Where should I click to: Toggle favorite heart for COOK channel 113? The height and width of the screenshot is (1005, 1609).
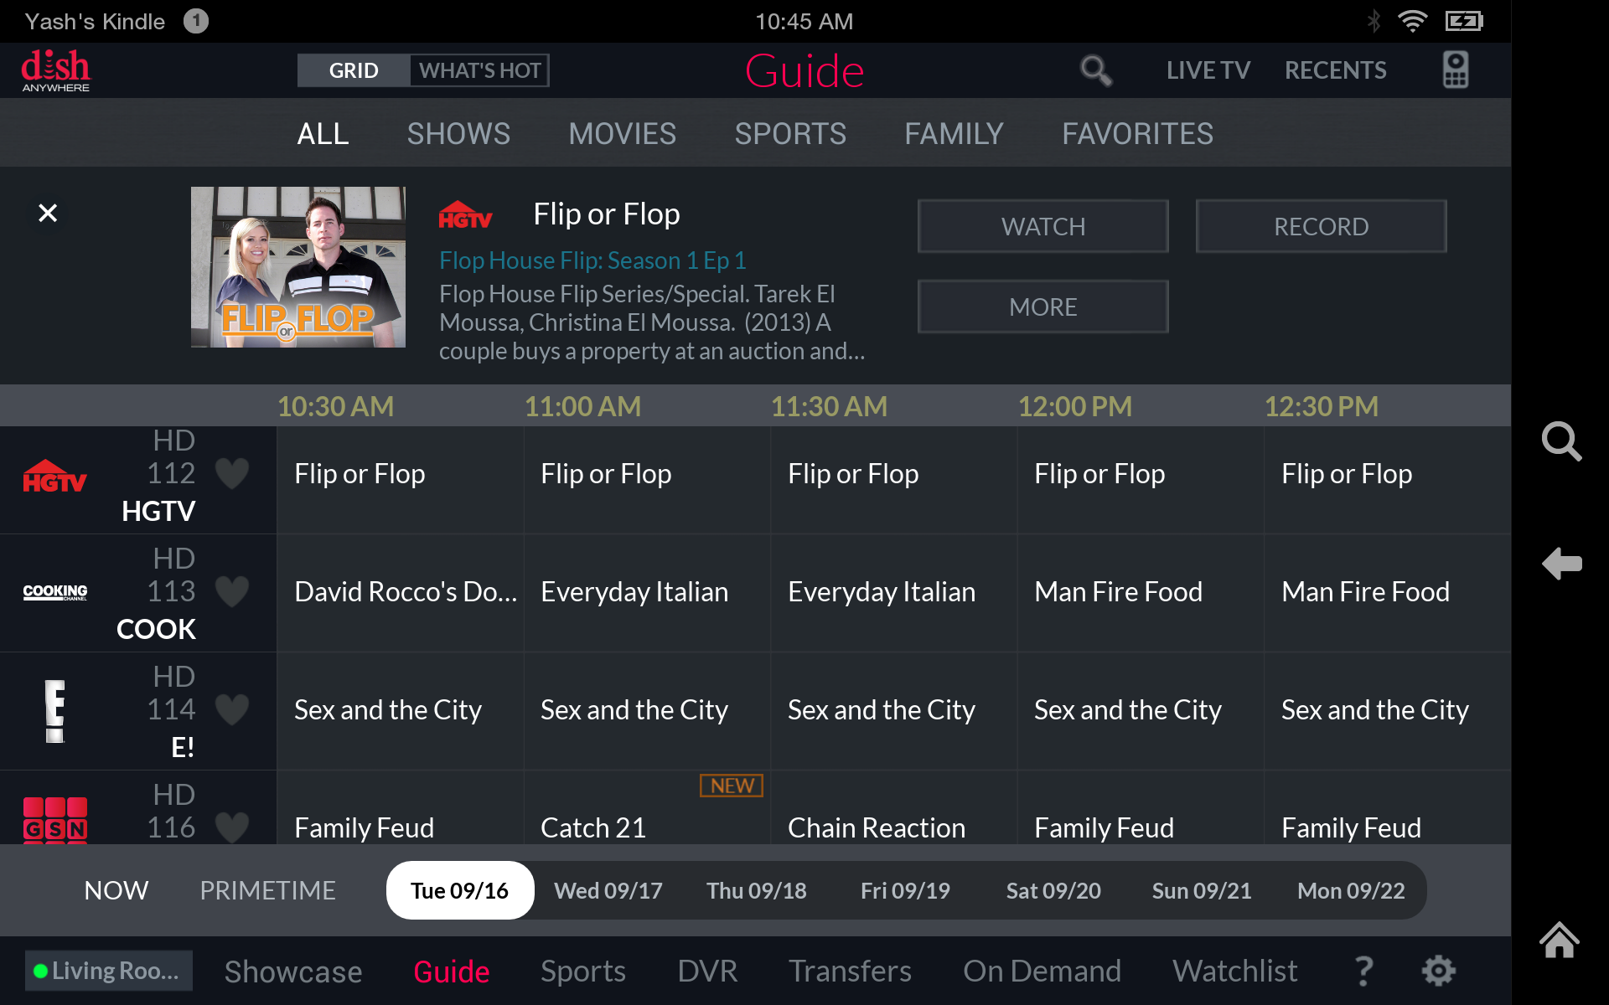tap(232, 592)
